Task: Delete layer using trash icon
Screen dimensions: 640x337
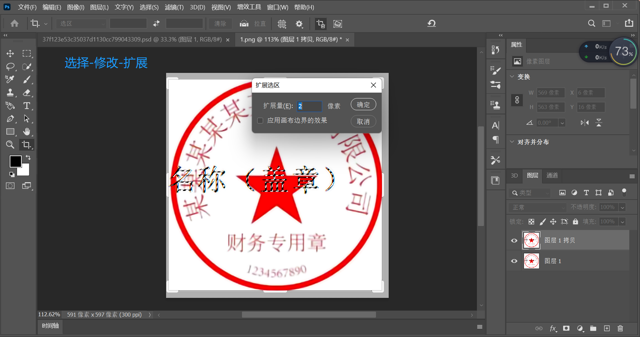Action: (x=620, y=328)
